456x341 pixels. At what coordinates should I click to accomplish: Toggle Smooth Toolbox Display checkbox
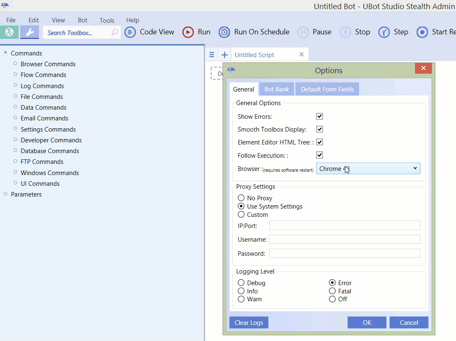click(x=320, y=129)
